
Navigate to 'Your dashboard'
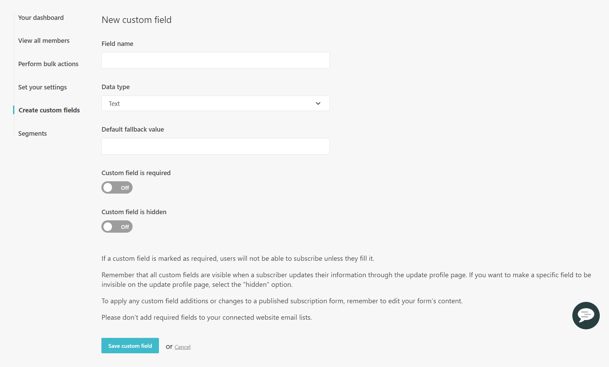41,17
